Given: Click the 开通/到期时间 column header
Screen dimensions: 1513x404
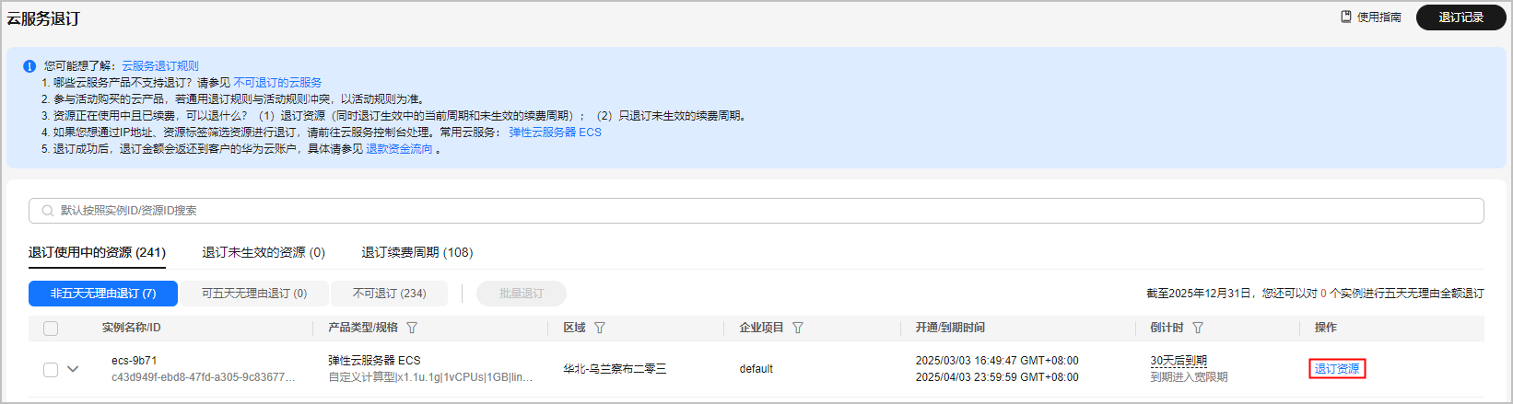Looking at the screenshot, I should click(x=950, y=328).
